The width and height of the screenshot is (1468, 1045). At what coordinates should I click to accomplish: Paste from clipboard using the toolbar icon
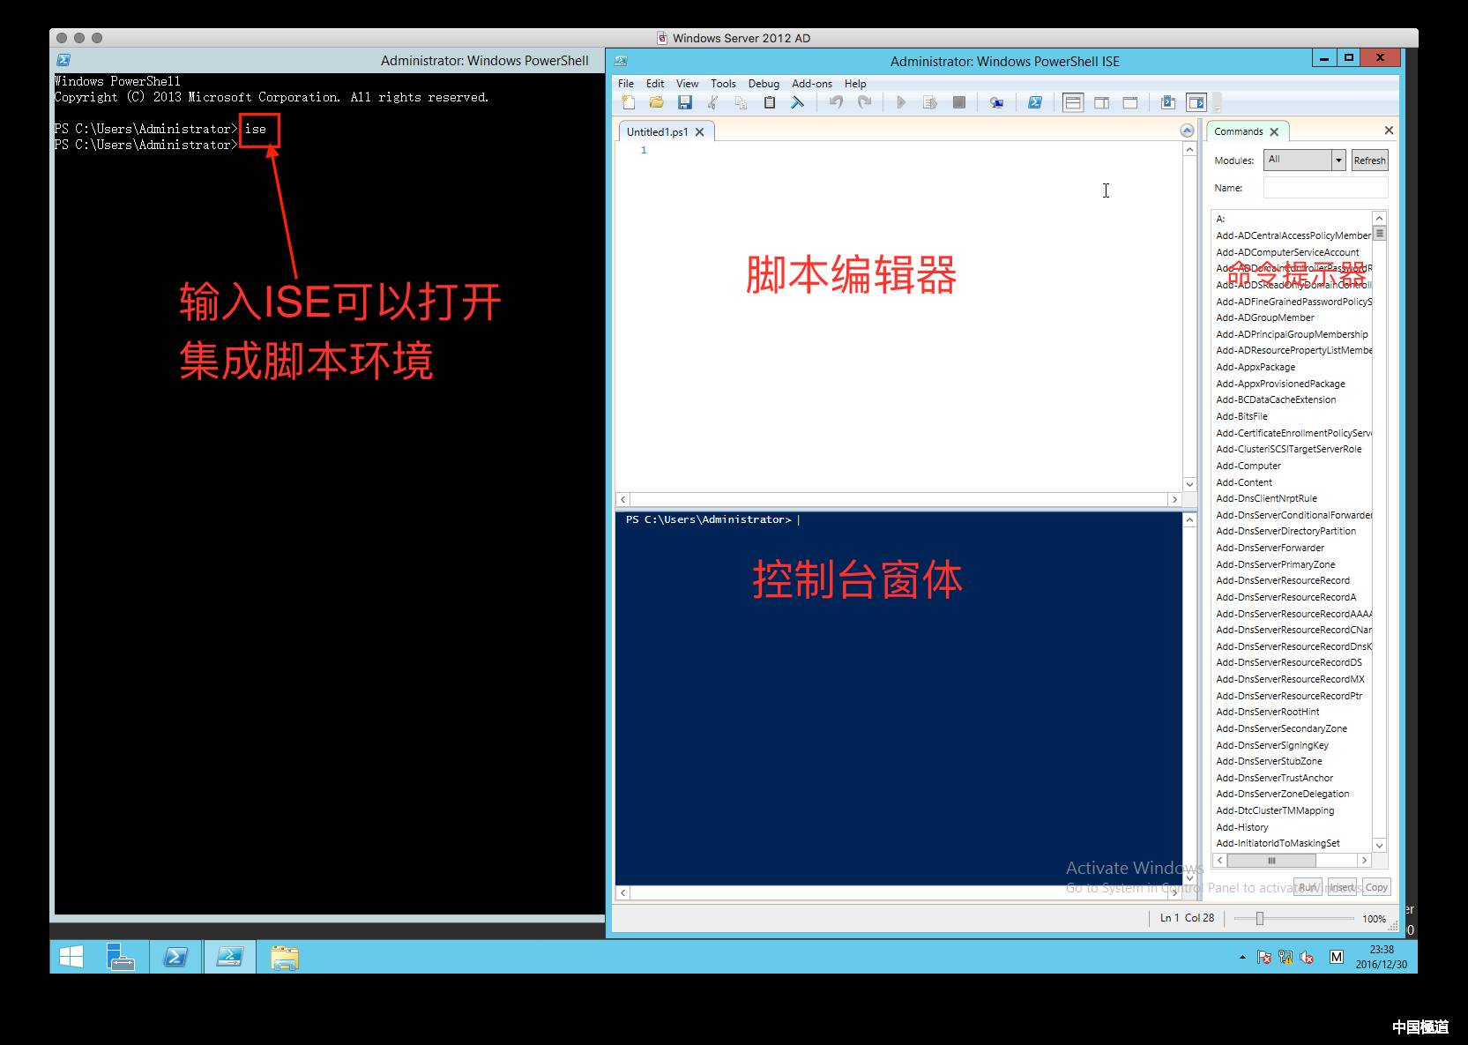[x=769, y=102]
